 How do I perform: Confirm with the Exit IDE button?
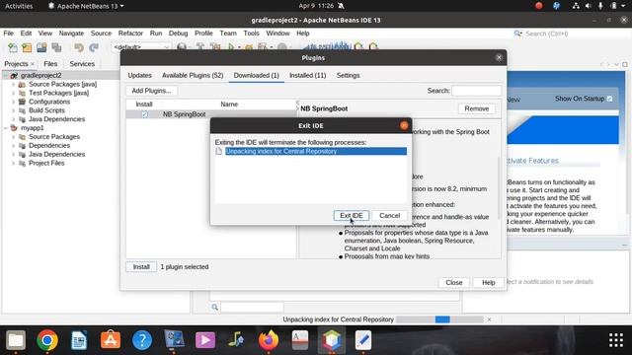(x=352, y=215)
